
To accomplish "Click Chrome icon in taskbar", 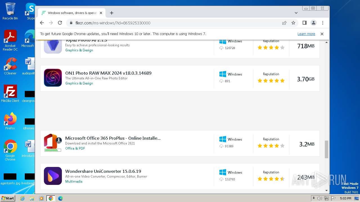I will (51, 198).
